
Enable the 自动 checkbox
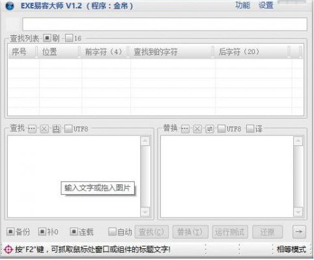[112, 232]
